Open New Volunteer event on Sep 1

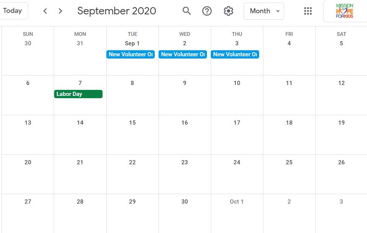tap(131, 54)
